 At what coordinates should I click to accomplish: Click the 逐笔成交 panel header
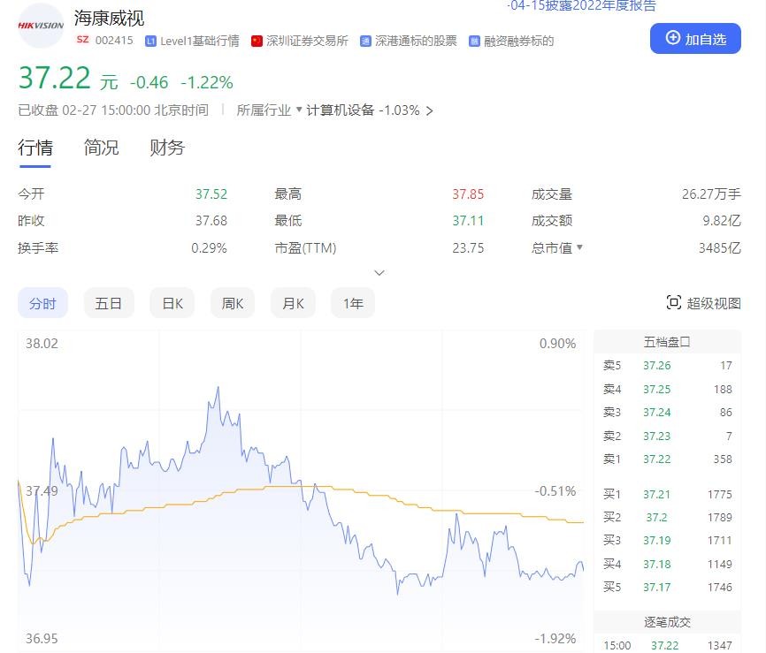click(667, 622)
